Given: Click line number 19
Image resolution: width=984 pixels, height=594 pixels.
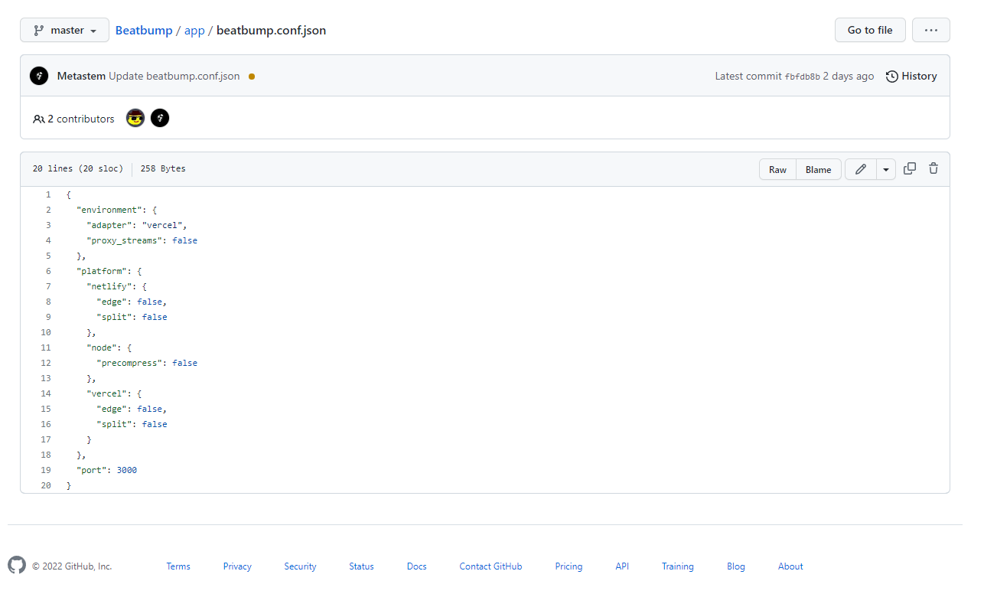Looking at the screenshot, I should [x=46, y=470].
